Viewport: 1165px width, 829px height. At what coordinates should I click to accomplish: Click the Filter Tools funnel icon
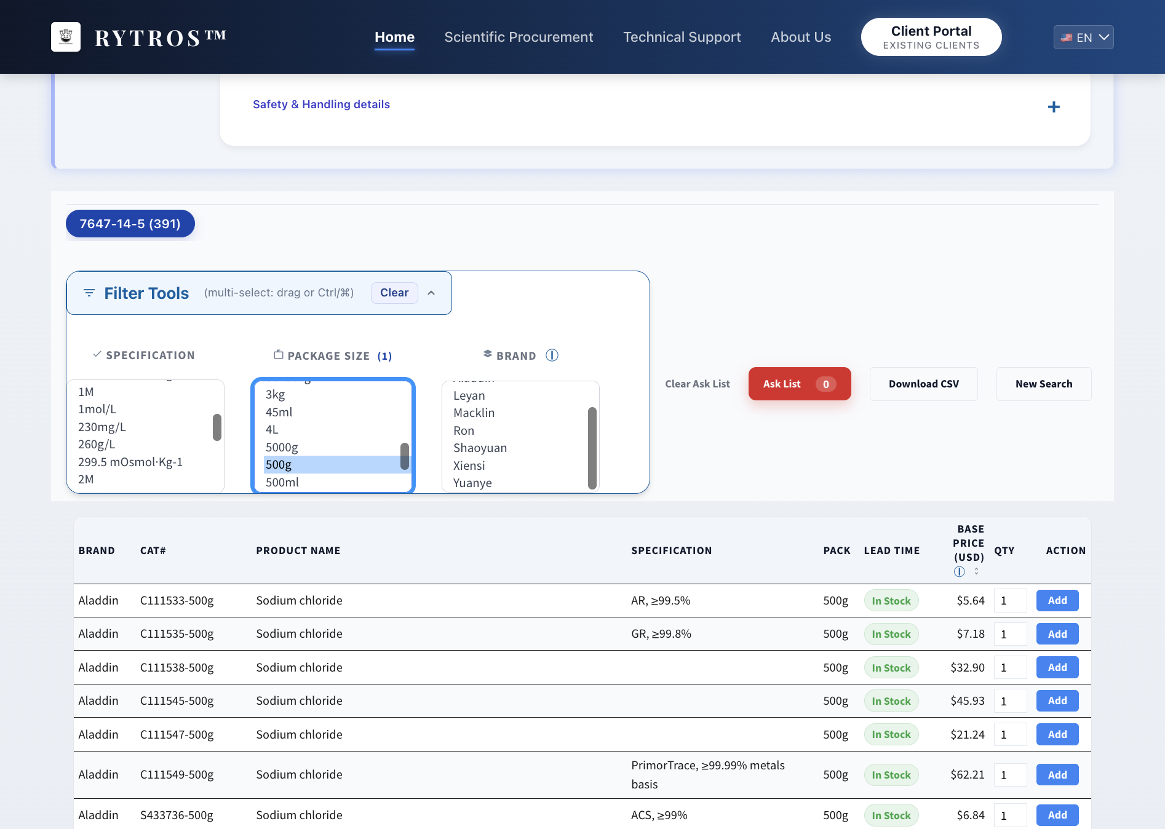[89, 293]
